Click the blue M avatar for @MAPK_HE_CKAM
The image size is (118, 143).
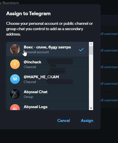15,79
